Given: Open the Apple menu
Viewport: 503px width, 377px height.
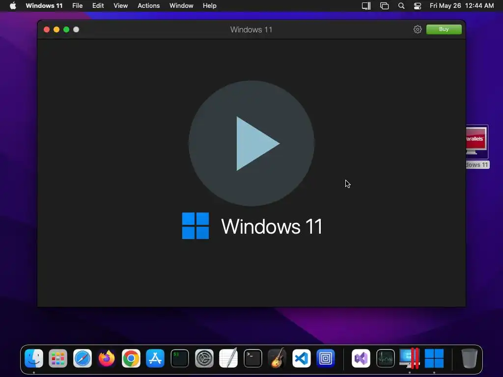Looking at the screenshot, I should coord(13,6).
